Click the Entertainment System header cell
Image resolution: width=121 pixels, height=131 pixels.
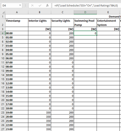point(108,23)
